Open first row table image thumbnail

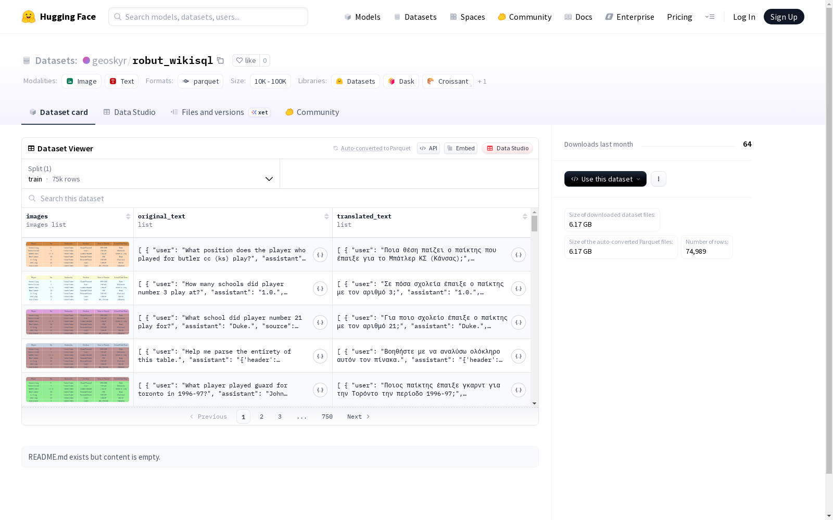coord(78,254)
